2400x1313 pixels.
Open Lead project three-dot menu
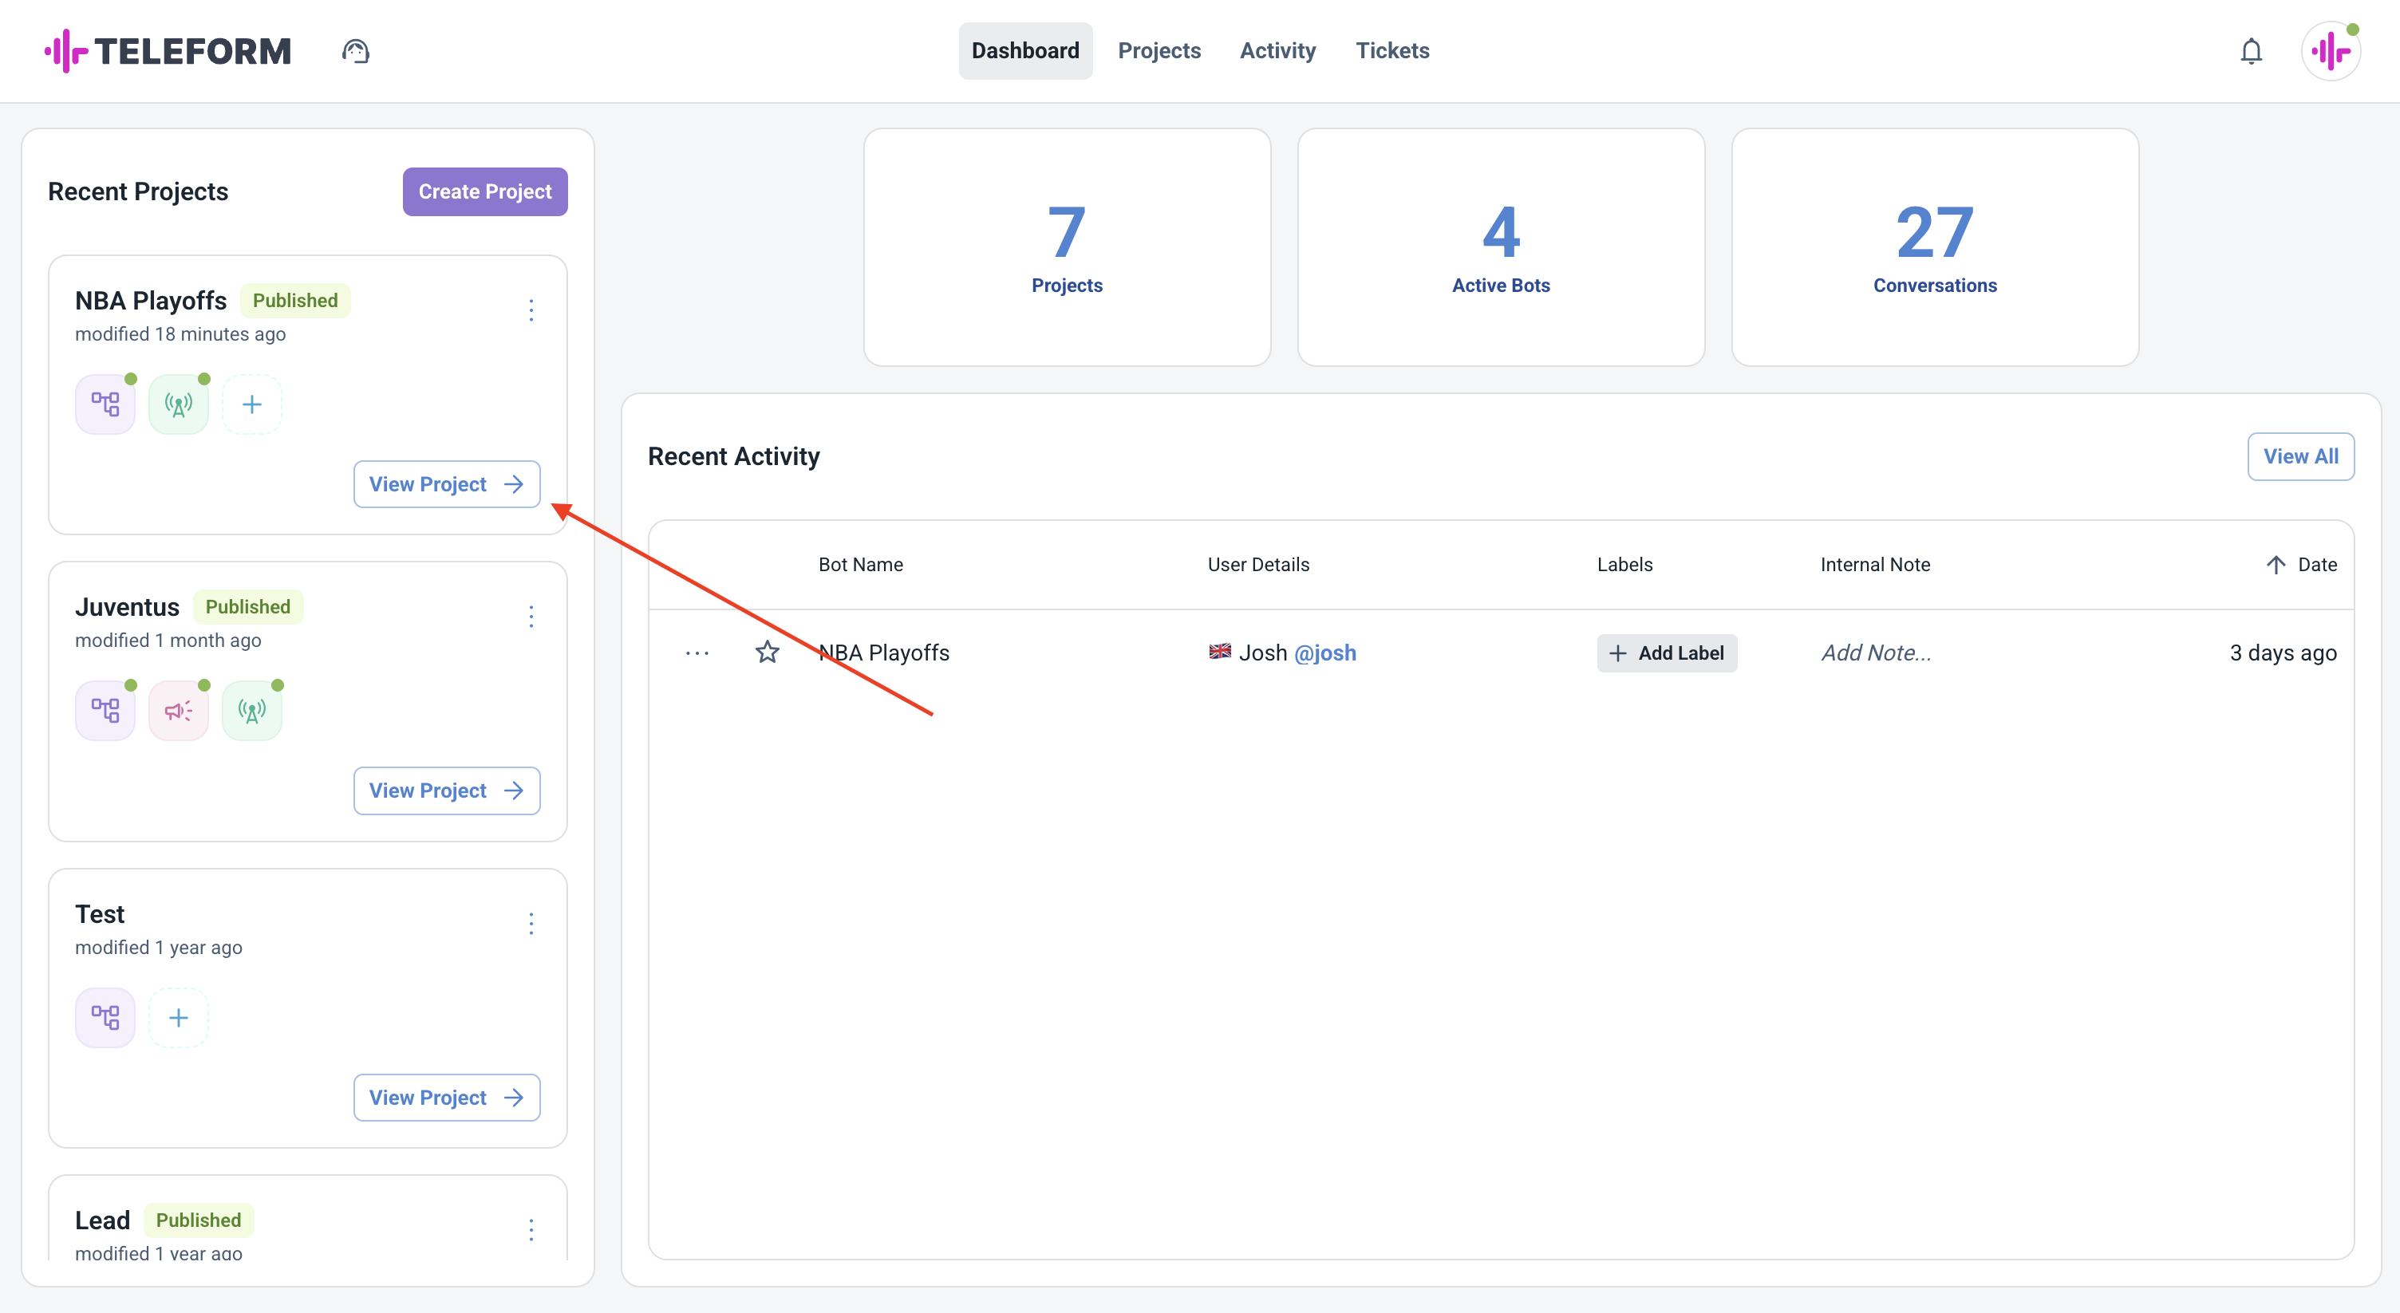pos(531,1230)
